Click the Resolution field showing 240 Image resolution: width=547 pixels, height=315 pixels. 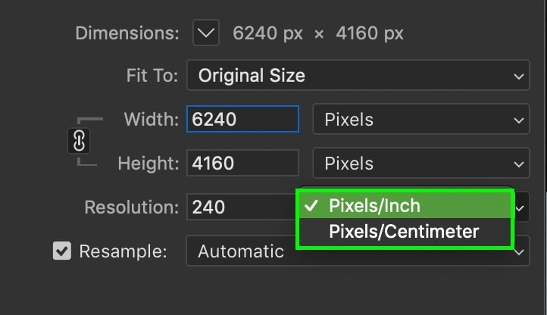242,207
